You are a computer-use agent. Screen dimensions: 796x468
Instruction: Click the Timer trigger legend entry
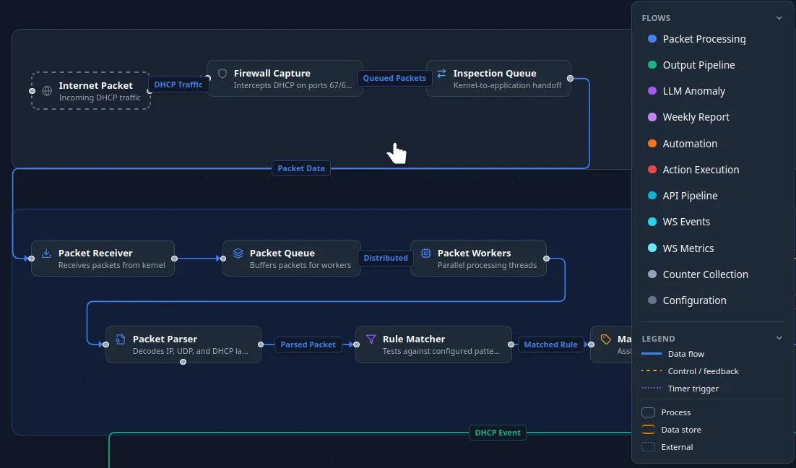coord(680,389)
